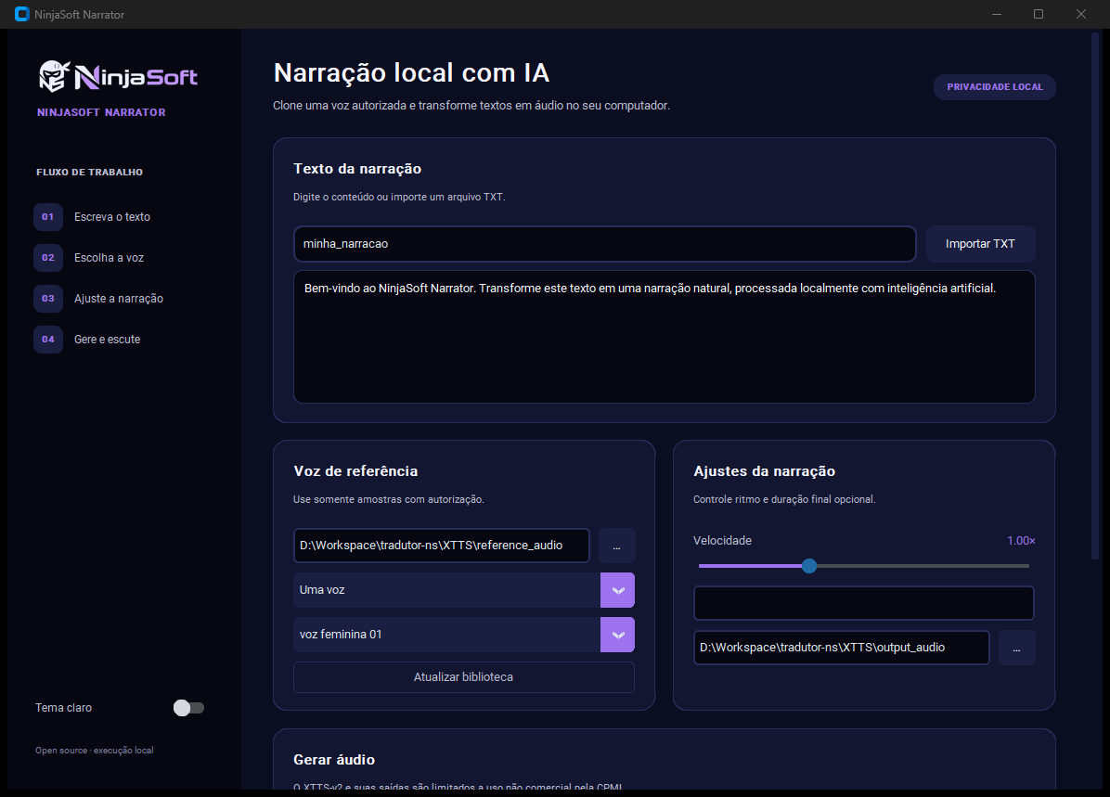Click the PRIVACIDADE LOCAL badge

coord(995,87)
